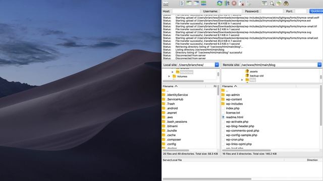The image size is (323, 181).
Task: Click the disconnect from server icon
Action: (x=241, y=4)
